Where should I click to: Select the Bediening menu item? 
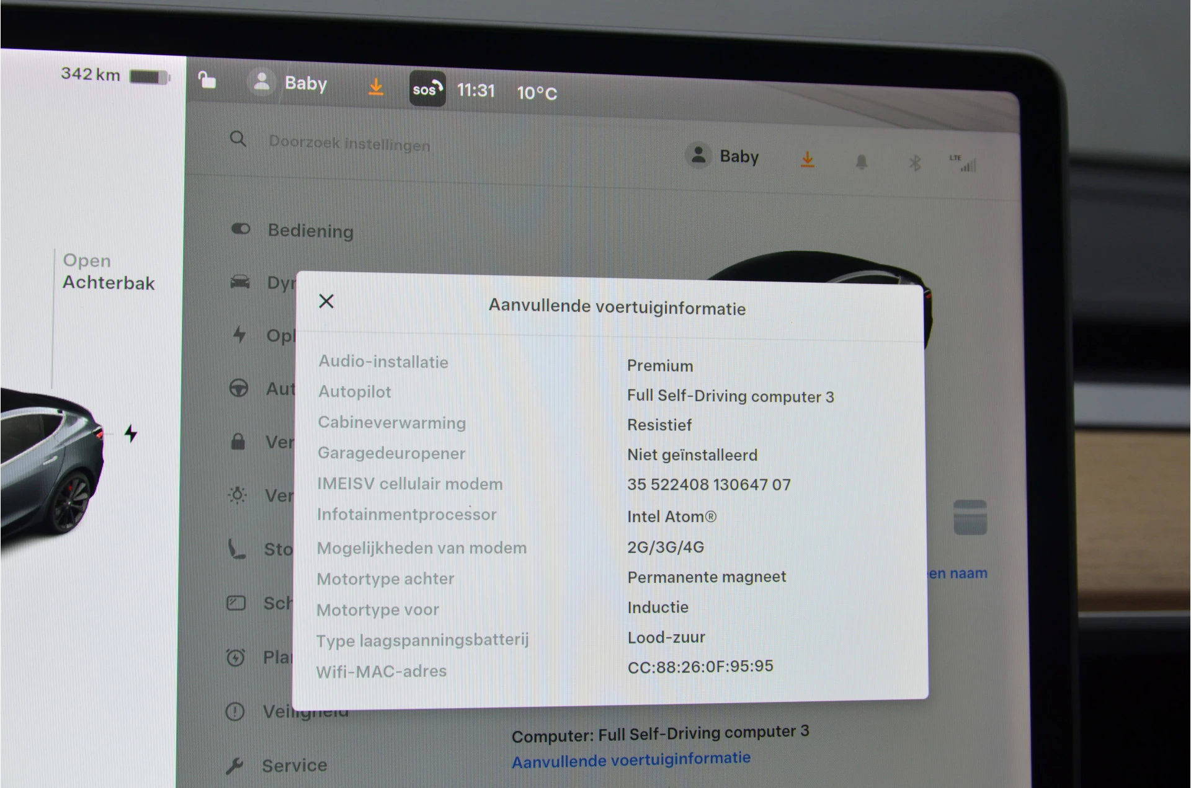point(310,231)
